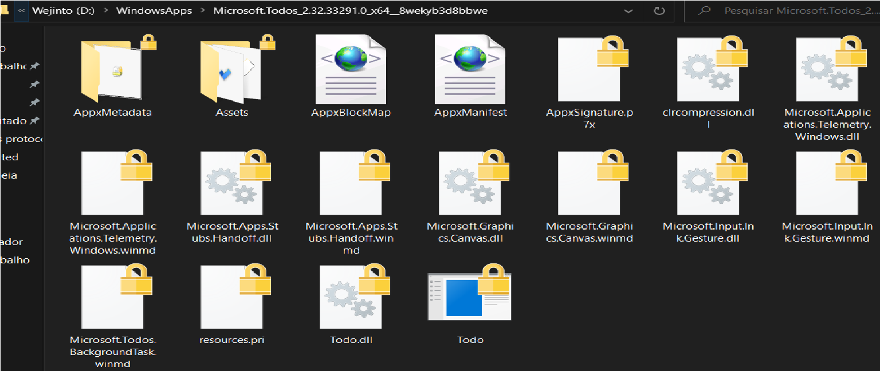The image size is (880, 371).
Task: Select the Todo application icon
Action: tap(470, 293)
